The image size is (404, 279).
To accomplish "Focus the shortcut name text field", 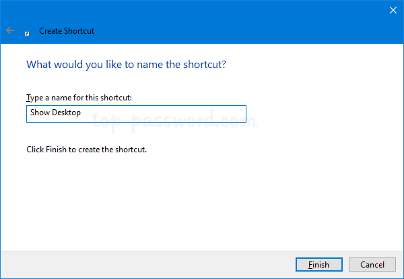I will coord(136,113).
